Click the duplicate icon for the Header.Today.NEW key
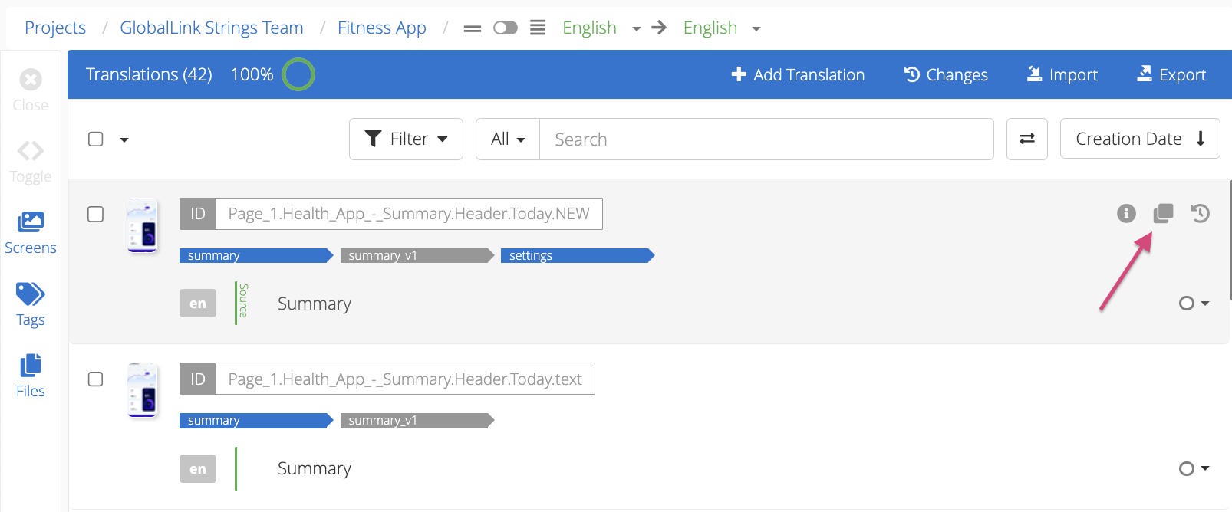This screenshot has height=512, width=1232. pos(1163,214)
